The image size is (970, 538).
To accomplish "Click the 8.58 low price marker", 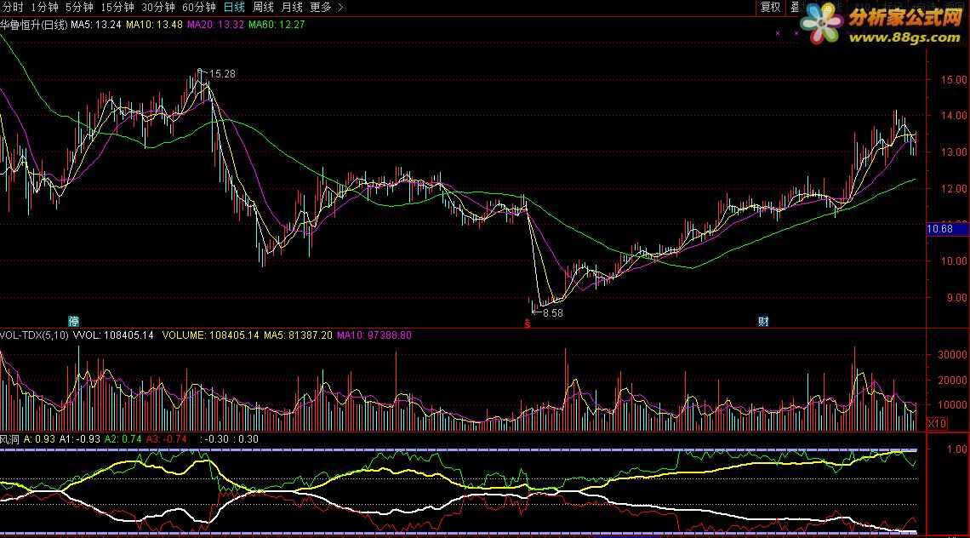I will tap(552, 313).
